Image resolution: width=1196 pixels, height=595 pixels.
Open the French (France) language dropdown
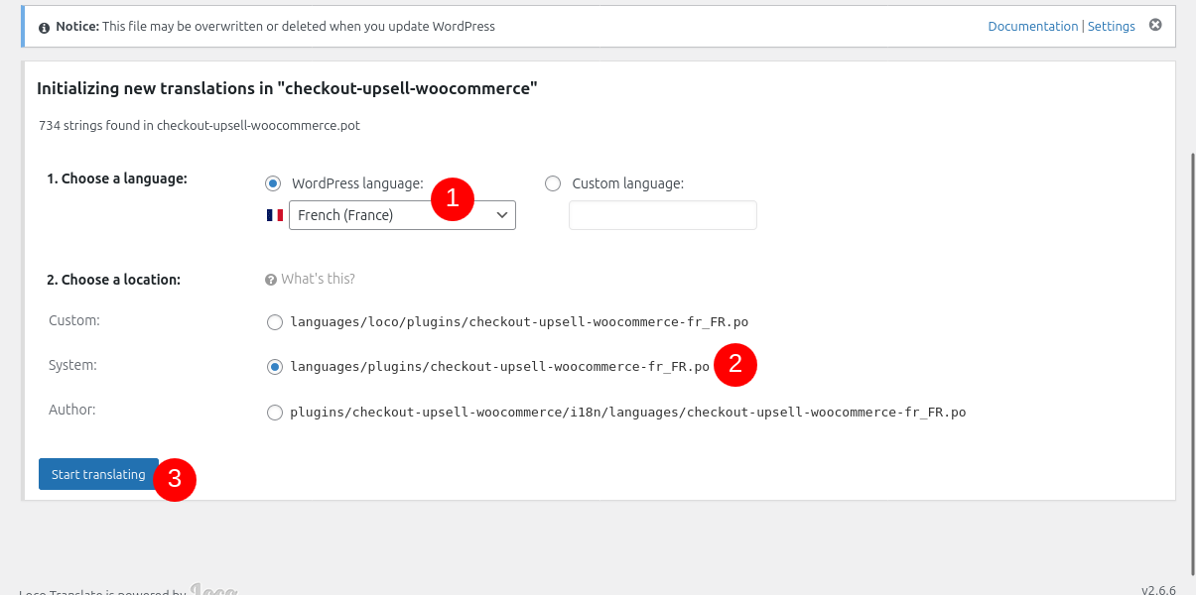(402, 215)
